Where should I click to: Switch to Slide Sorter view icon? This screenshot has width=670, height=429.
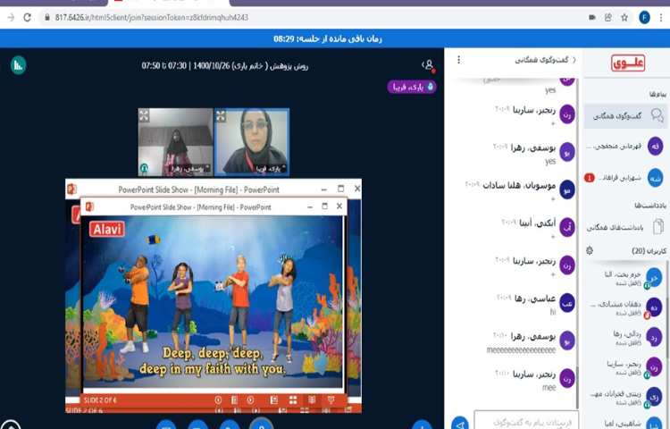coord(293,400)
